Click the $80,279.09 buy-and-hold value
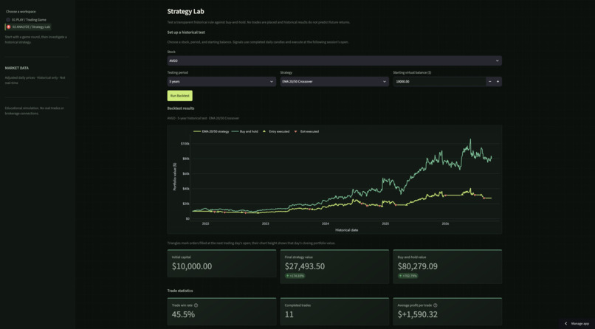Viewport: 595px width, 329px height. (x=417, y=266)
